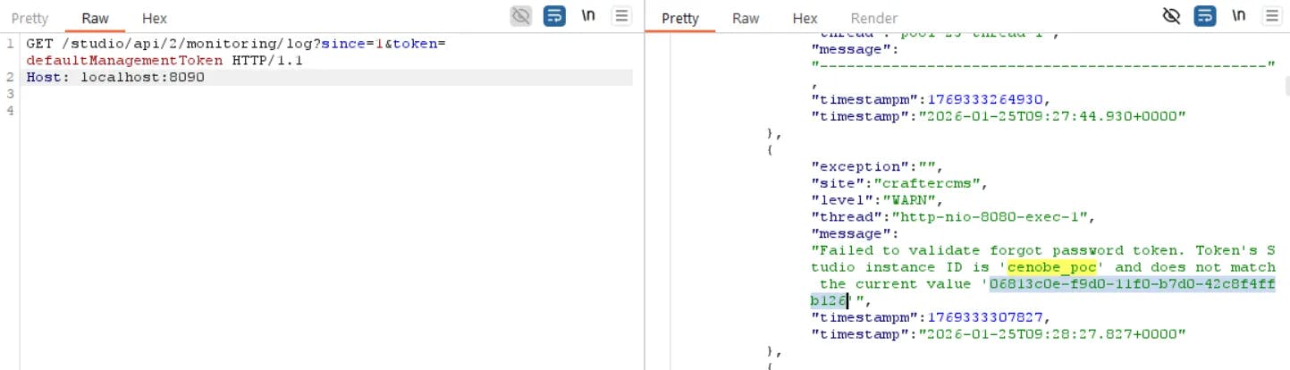Toggle hidden-items eye icon in request panel
Viewport: 1290px width, 370px height.
[x=521, y=16]
